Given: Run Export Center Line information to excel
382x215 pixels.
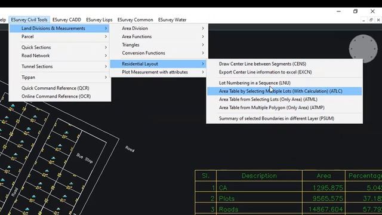Looking at the screenshot, I should tap(284, 72).
